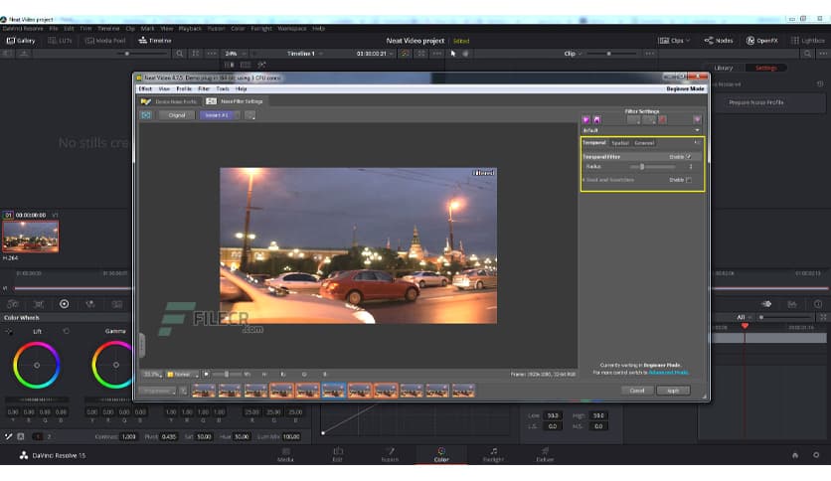Viewport: 831px width, 481px height.
Task: Open the Nodes panel
Action: (x=719, y=41)
